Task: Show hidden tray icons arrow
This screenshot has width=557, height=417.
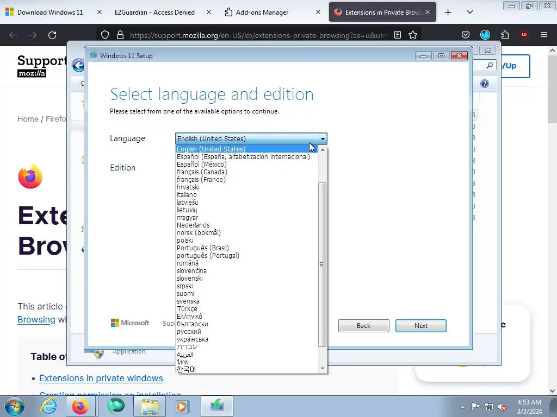Action: point(462,407)
